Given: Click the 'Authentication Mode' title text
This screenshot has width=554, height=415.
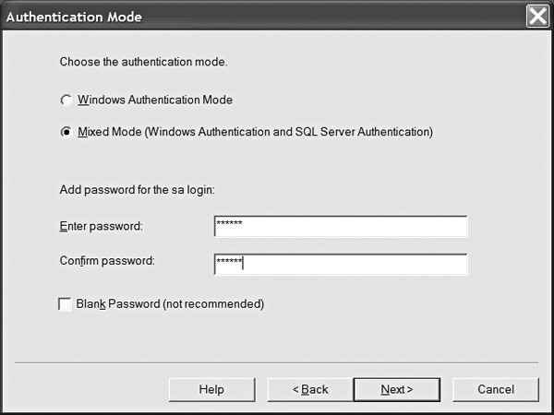Looking at the screenshot, I should point(74,17).
